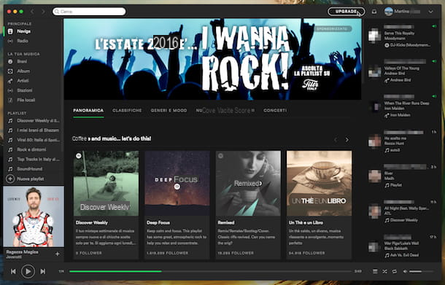Image resolution: width=445 pixels, height=285 pixels.
Task: Open File locali section
Action: click(26, 100)
